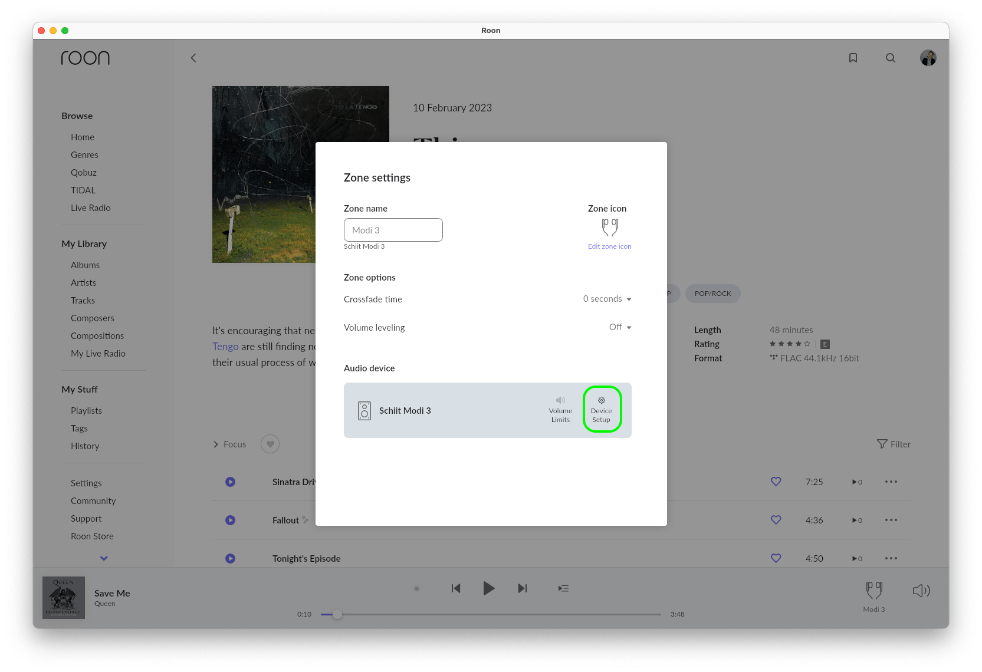This screenshot has width=982, height=672.
Task: Click the playback progress slider handle
Action: [337, 614]
